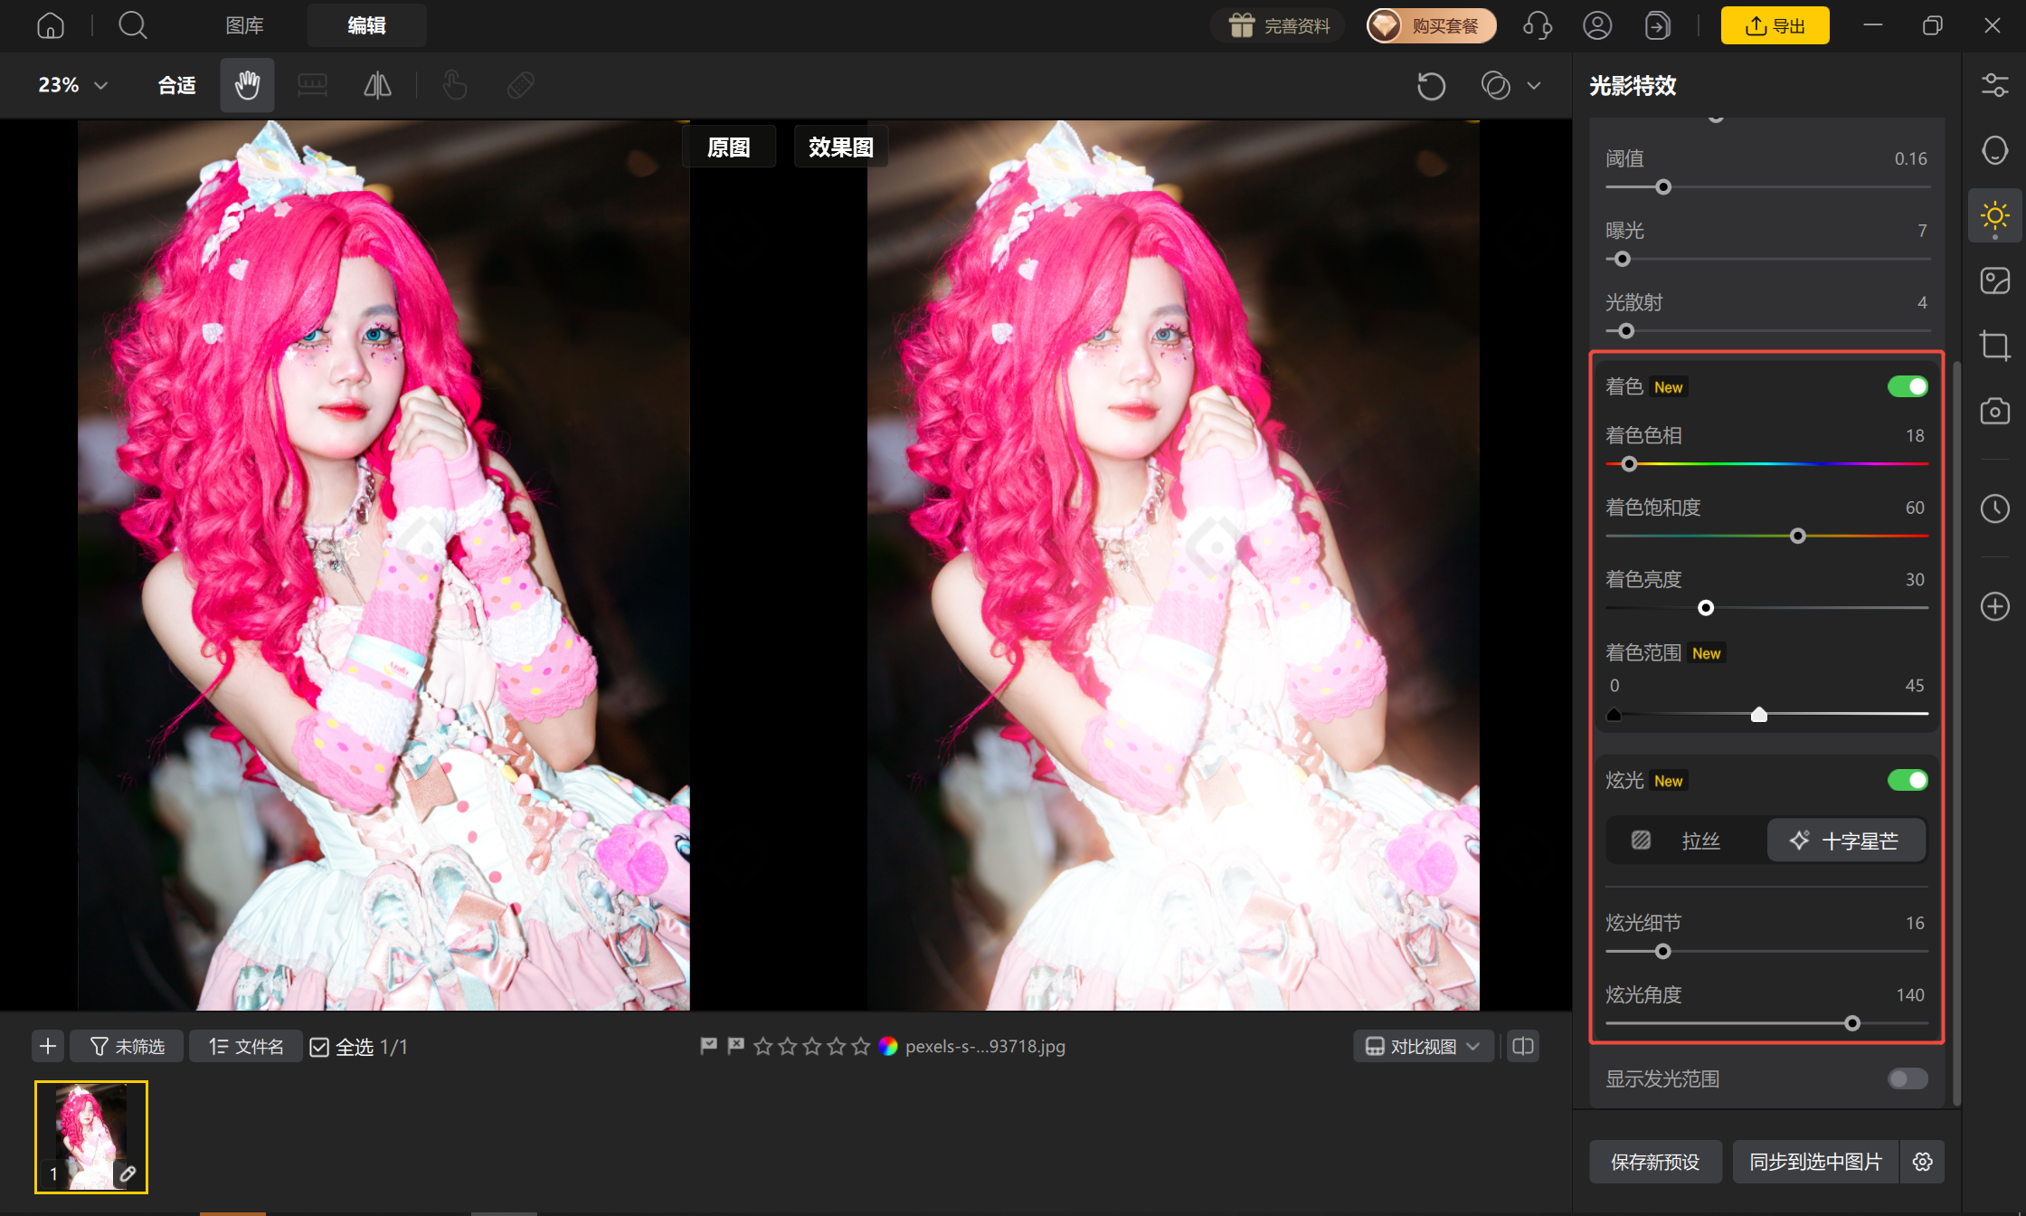Switch to the 图库 tab
This screenshot has height=1216, width=2026.
[x=244, y=25]
